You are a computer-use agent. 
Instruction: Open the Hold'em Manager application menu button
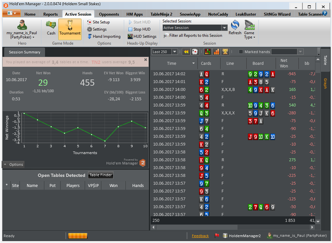(11, 14)
